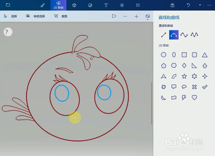Open the menu folder icon
Viewport: 215px width, 156px height.
pyautogui.click(x=8, y=5)
